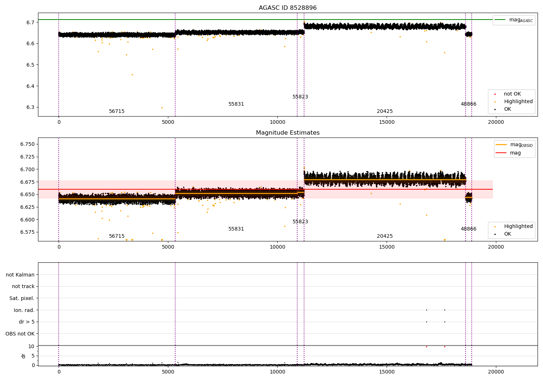Click the orange outlier near 6.45 in top plot
This screenshot has height=380, width=543.
tap(132, 75)
